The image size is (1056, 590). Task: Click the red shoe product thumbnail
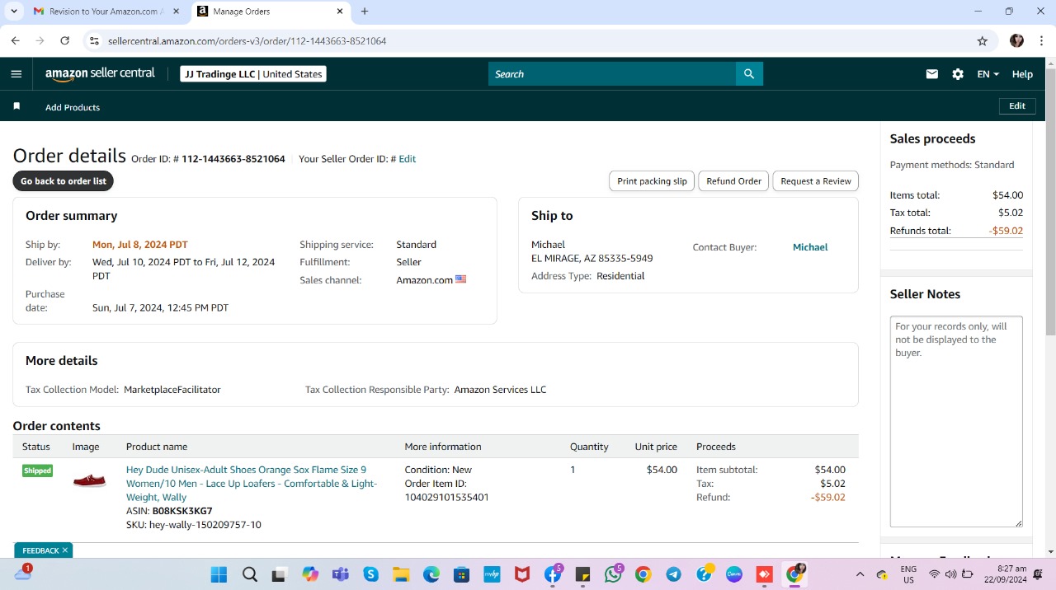coord(89,480)
